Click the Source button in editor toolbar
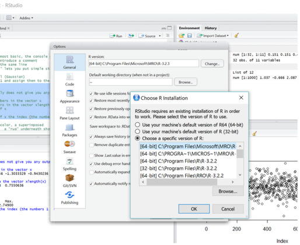The height and width of the screenshot is (245, 300). pyautogui.click(x=147, y=36)
